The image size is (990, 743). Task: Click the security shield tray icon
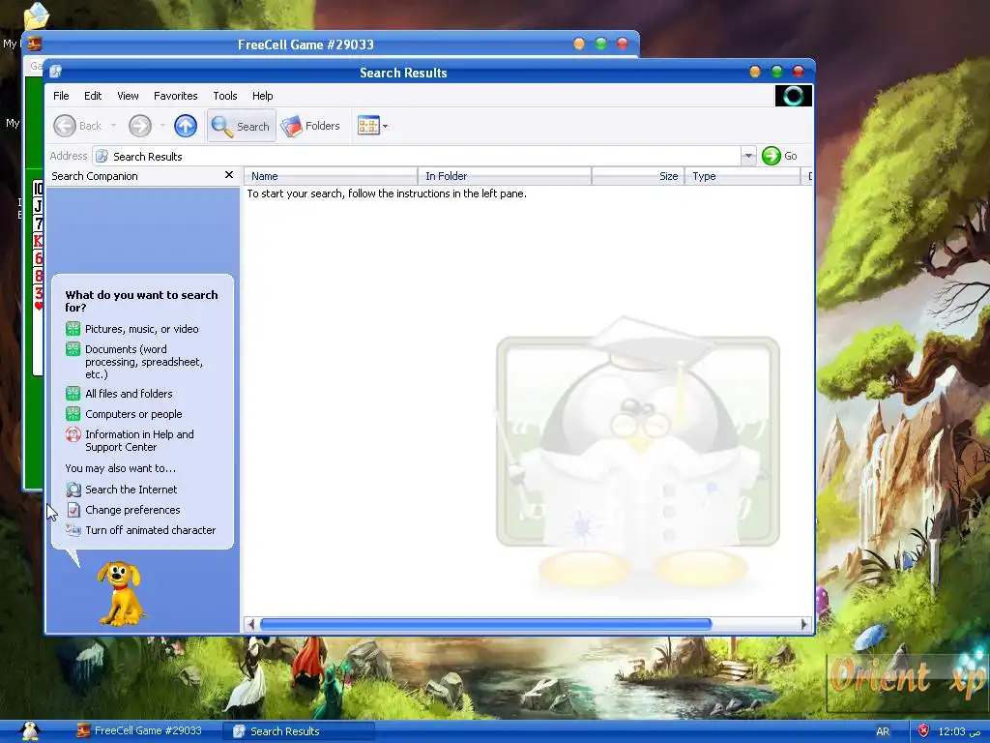click(923, 731)
